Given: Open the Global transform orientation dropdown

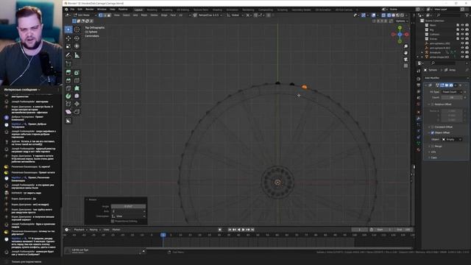Looking at the screenshot, I should 235,15.
